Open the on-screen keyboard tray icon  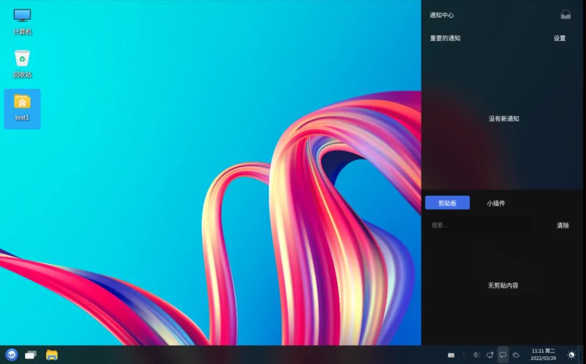coord(451,355)
